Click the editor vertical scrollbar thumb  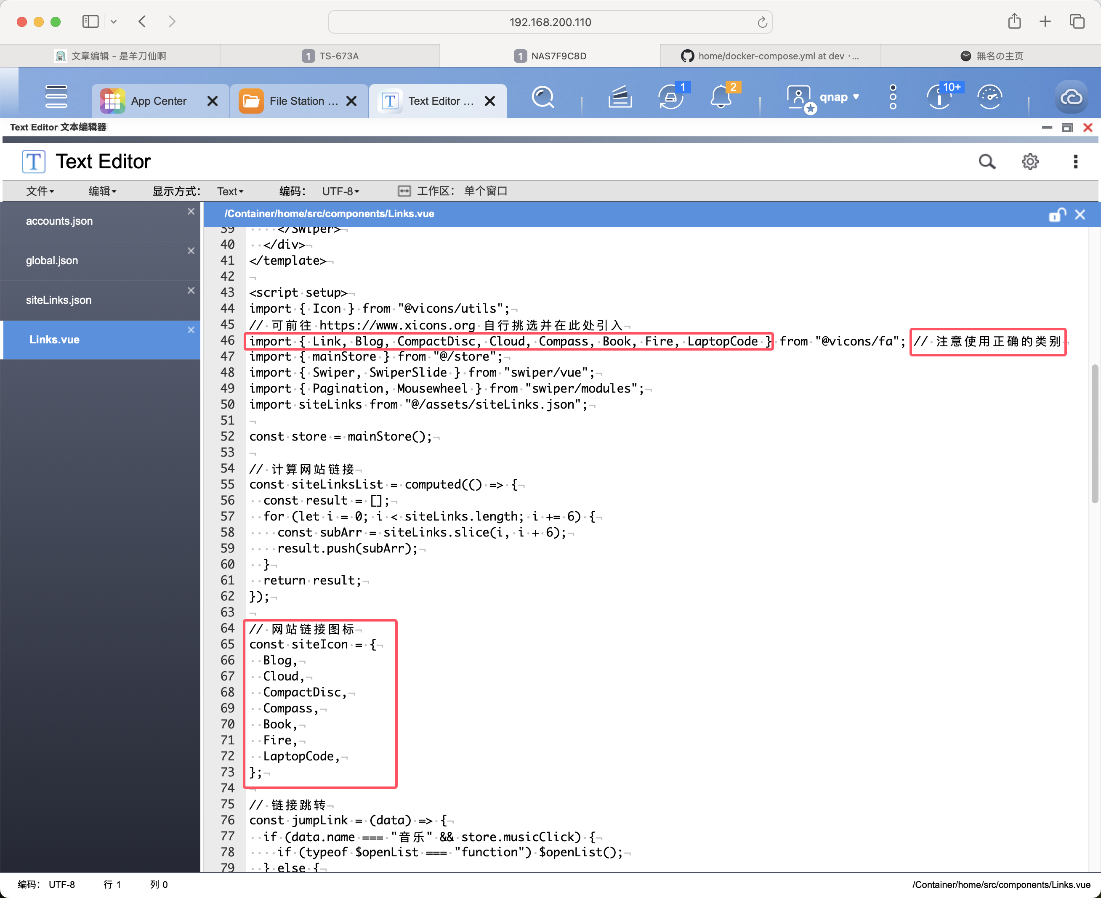coord(1094,433)
